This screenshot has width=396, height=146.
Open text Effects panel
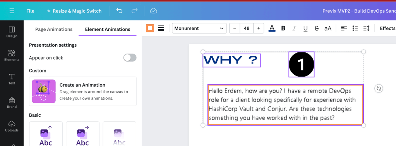(387, 28)
